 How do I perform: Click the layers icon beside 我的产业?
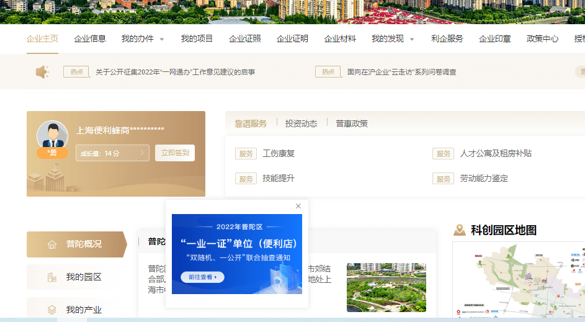(52, 310)
